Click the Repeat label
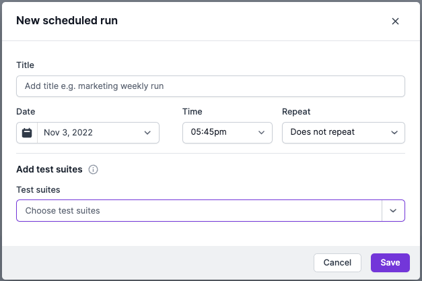This screenshot has height=281, width=422. tap(296, 112)
